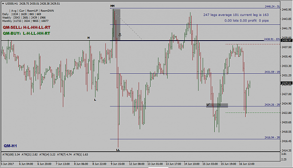Click the current price tag 2429.51
Image resolution: width=293 pixels, height=168 pixels.
(x=286, y=83)
